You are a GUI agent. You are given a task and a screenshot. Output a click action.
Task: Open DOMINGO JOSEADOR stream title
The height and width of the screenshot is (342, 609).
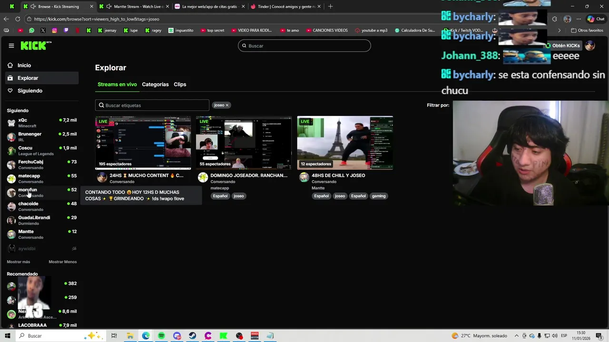(249, 175)
